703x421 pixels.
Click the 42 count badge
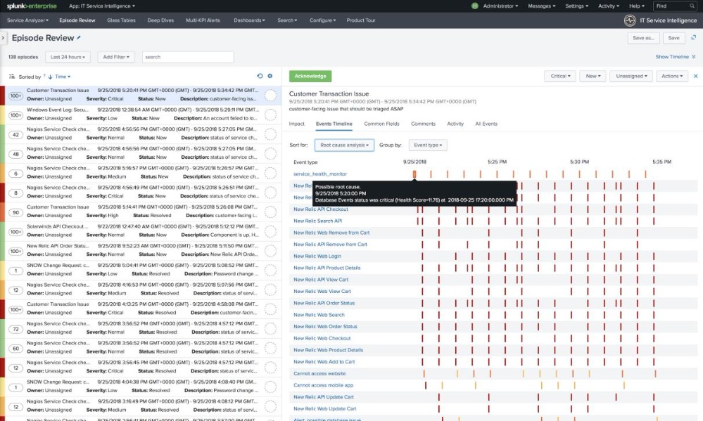point(15,134)
